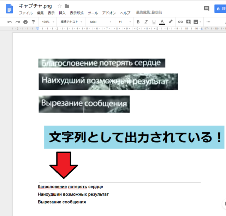Open the アドオン menu
The image size is (226, 216).
(109, 13)
